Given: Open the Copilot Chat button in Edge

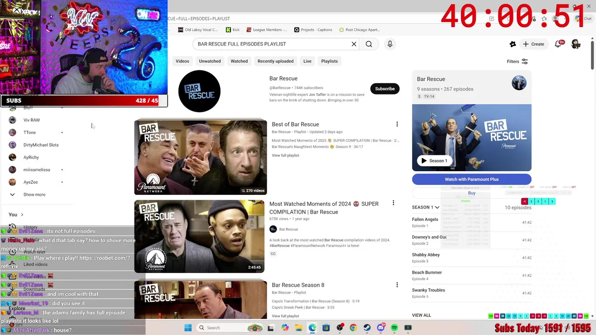Looking at the screenshot, I should pos(583,19).
